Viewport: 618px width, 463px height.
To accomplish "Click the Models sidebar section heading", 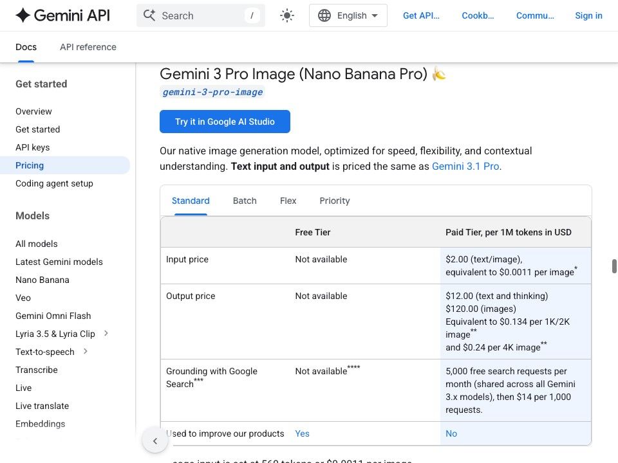I will [x=32, y=216].
